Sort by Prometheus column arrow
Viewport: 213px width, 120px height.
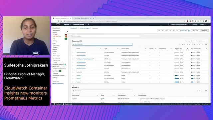pos(171,49)
